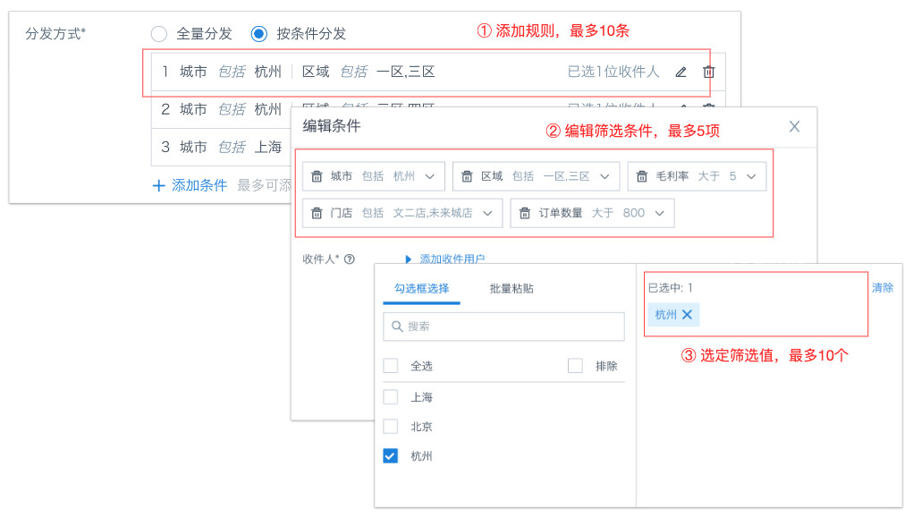Uncheck the 杭州 checkbox

390,456
